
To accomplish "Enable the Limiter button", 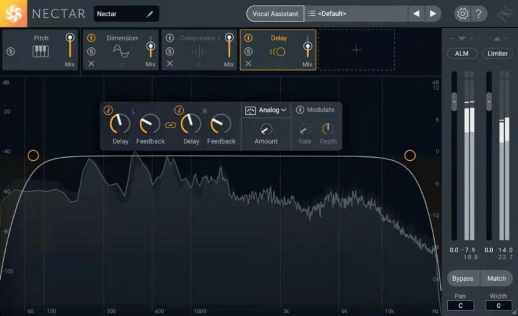I will 498,54.
